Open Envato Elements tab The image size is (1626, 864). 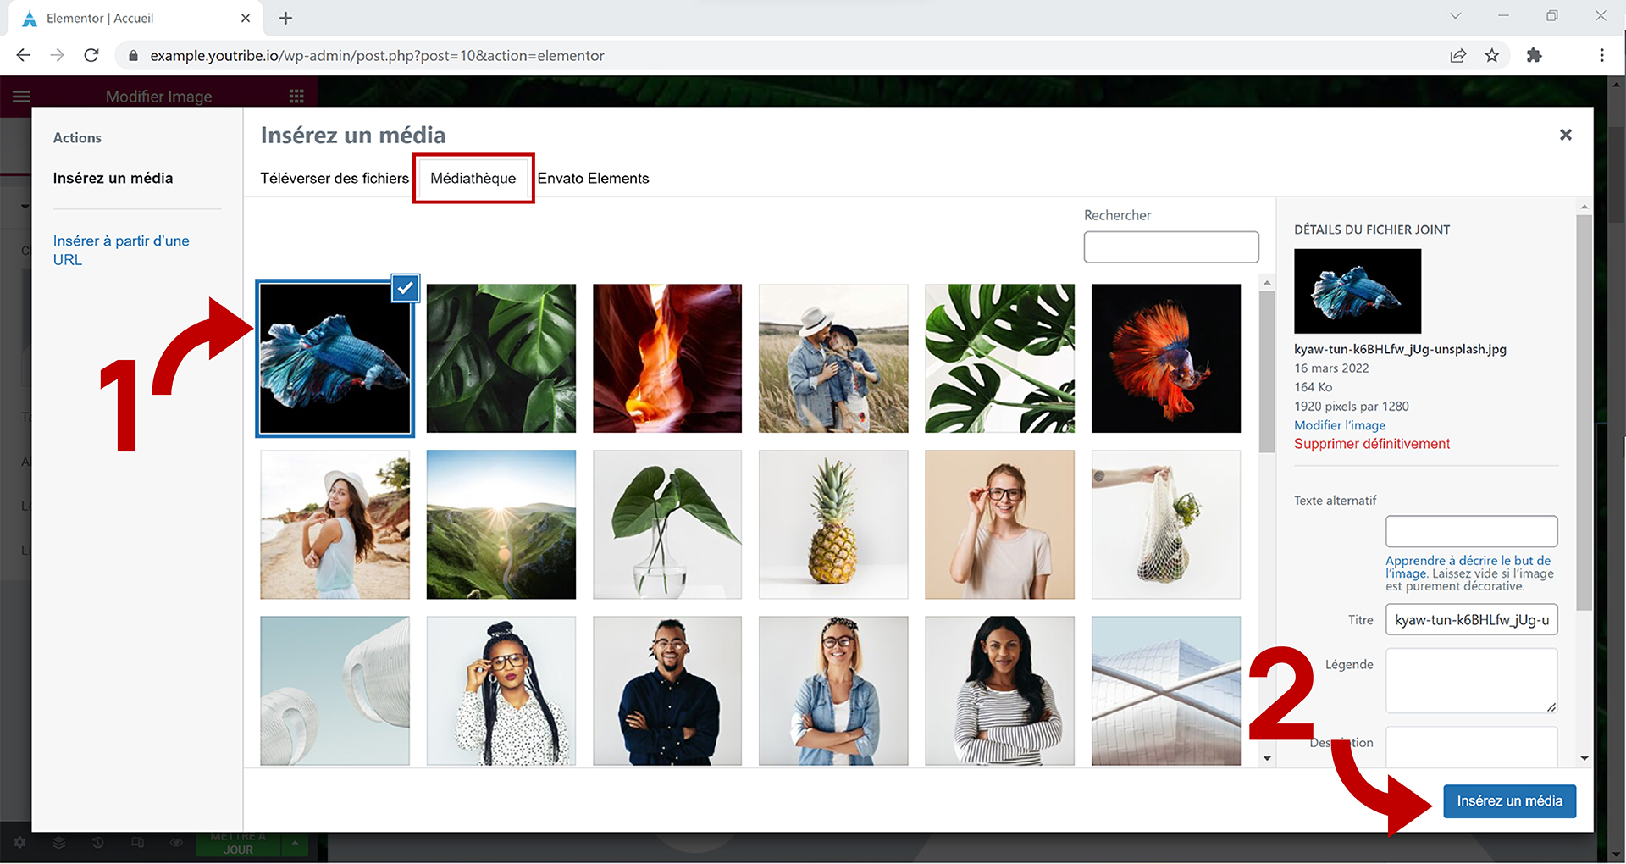point(593,179)
